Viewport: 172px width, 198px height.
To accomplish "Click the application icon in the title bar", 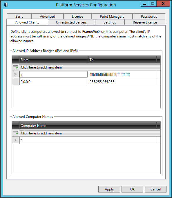I will point(6,5).
